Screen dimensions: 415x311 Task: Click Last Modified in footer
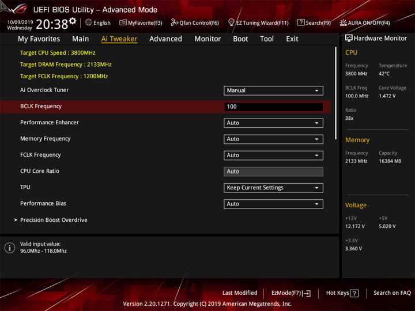(x=240, y=293)
